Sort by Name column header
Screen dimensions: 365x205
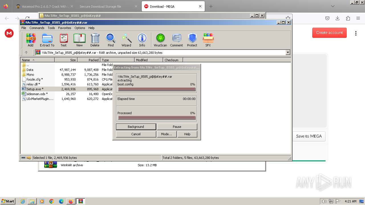tap(38, 60)
